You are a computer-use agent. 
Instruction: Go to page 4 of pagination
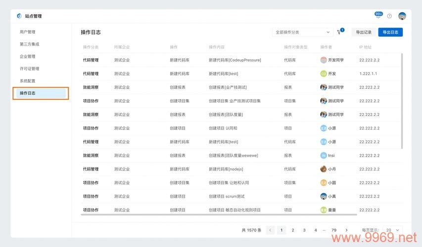coord(316,230)
